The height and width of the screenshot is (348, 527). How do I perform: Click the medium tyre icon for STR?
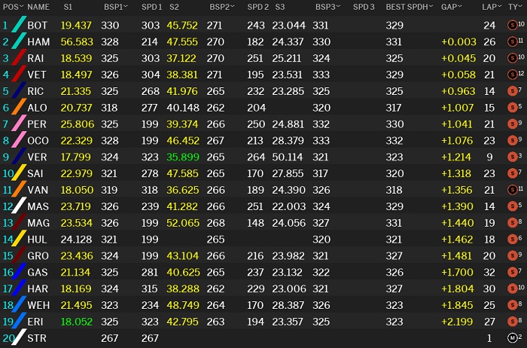pos(512,338)
